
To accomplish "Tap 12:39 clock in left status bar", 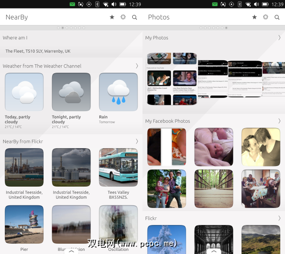I will pos(135,4).
